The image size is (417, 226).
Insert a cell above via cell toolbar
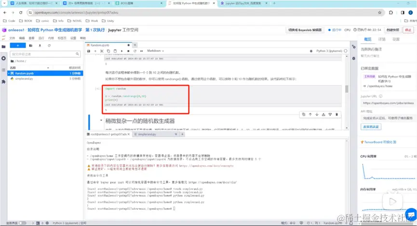(x=323, y=114)
